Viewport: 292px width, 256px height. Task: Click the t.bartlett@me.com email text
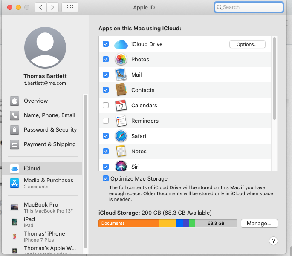click(x=45, y=83)
